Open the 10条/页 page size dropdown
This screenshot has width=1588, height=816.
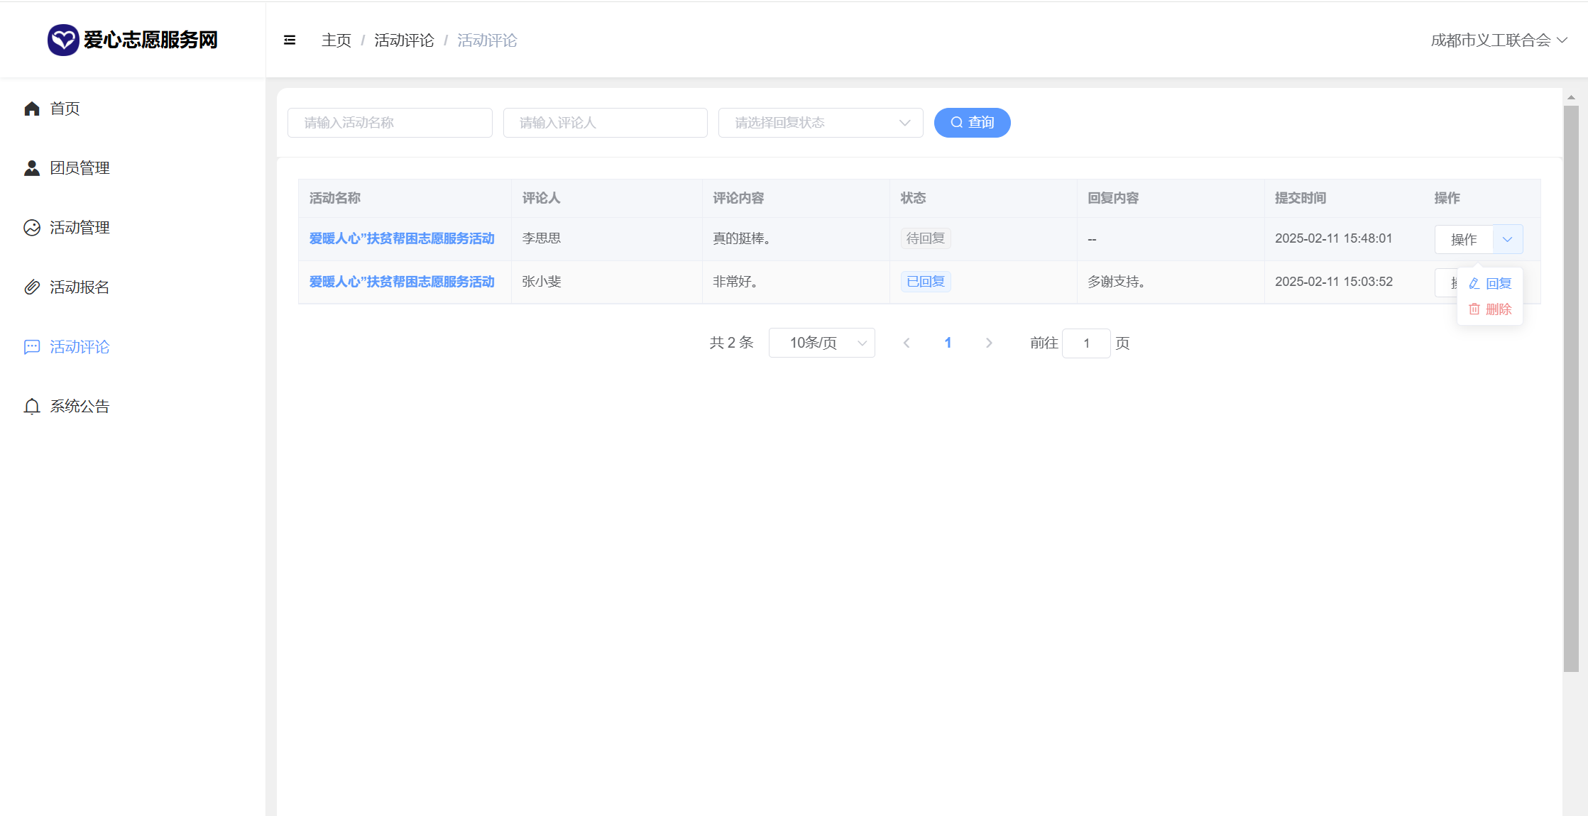click(821, 343)
